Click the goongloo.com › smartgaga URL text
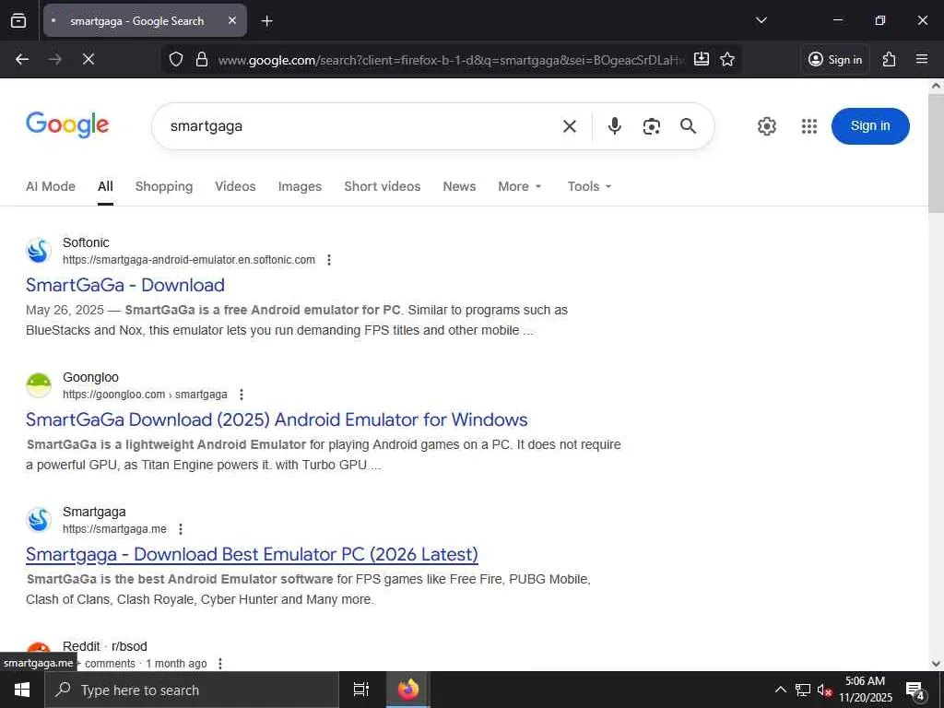The width and height of the screenshot is (944, 708). [x=145, y=395]
